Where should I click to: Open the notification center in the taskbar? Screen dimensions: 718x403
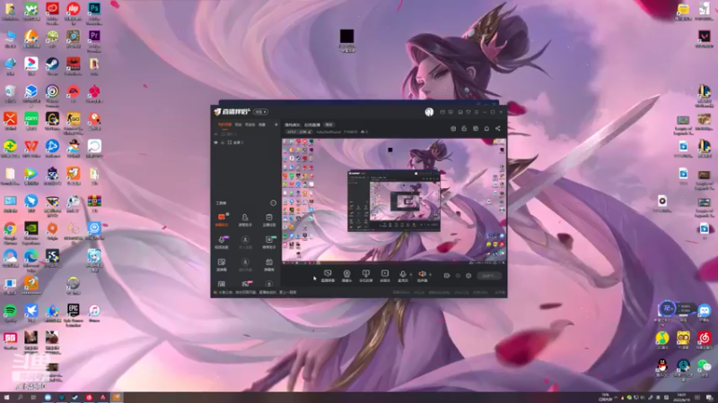tap(709, 398)
